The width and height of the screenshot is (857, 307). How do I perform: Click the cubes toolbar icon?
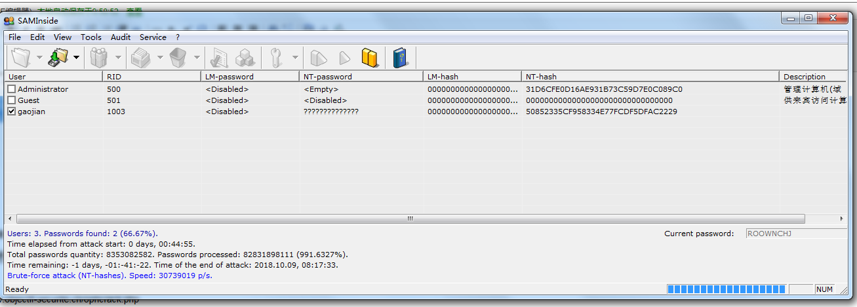(245, 58)
